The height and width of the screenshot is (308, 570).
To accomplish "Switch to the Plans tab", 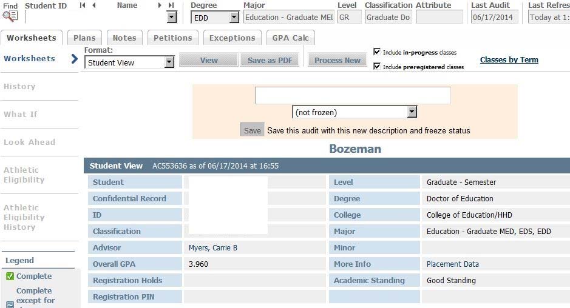I will (x=84, y=38).
